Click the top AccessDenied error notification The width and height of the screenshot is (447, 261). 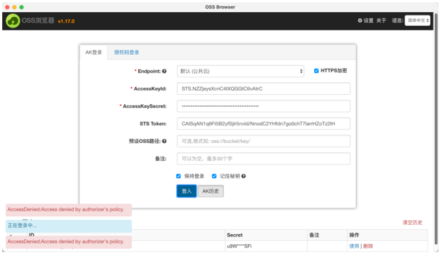pyautogui.click(x=69, y=210)
